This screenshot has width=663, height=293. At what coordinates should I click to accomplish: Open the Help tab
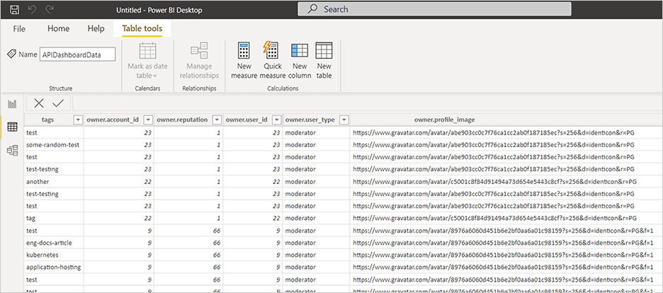coord(96,29)
